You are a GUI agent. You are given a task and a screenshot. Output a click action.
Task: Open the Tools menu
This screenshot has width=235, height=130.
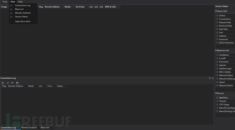[5, 2]
